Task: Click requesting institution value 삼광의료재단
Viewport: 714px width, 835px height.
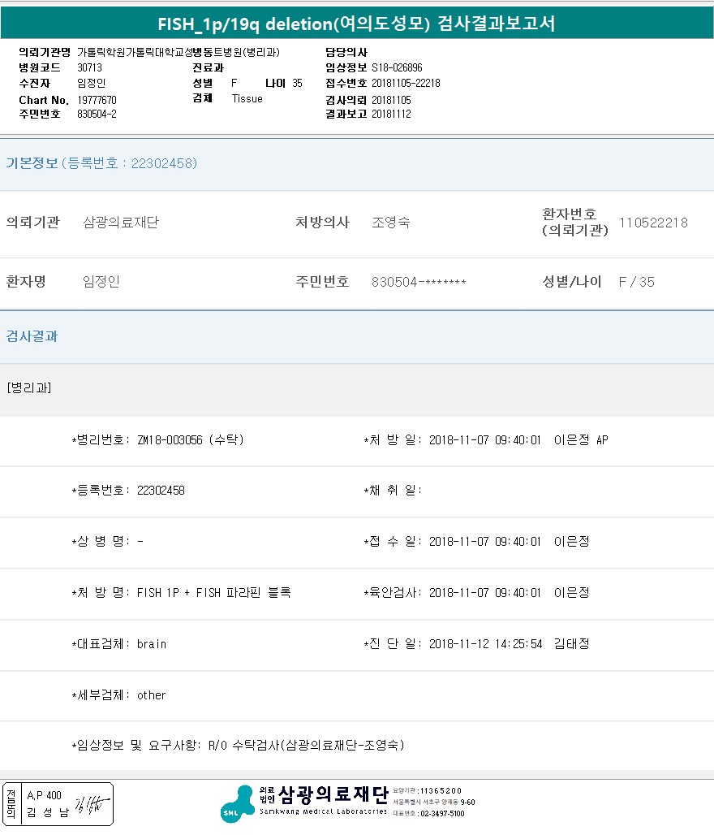Action: [121, 222]
